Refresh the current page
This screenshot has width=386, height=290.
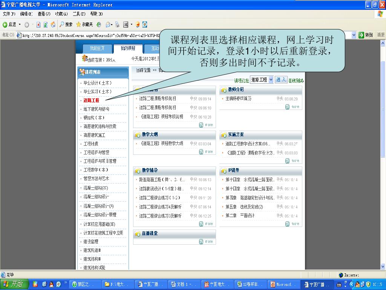(x=46, y=25)
